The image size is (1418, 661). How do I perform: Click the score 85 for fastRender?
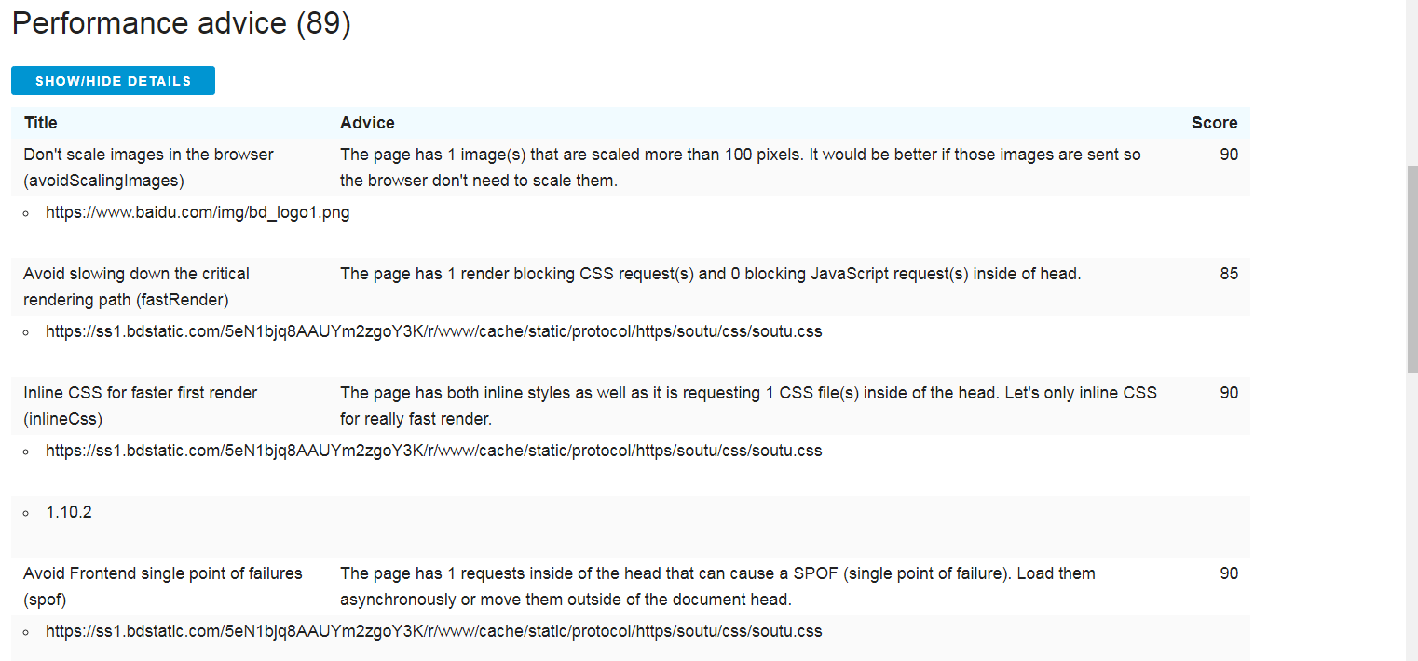click(x=1229, y=274)
